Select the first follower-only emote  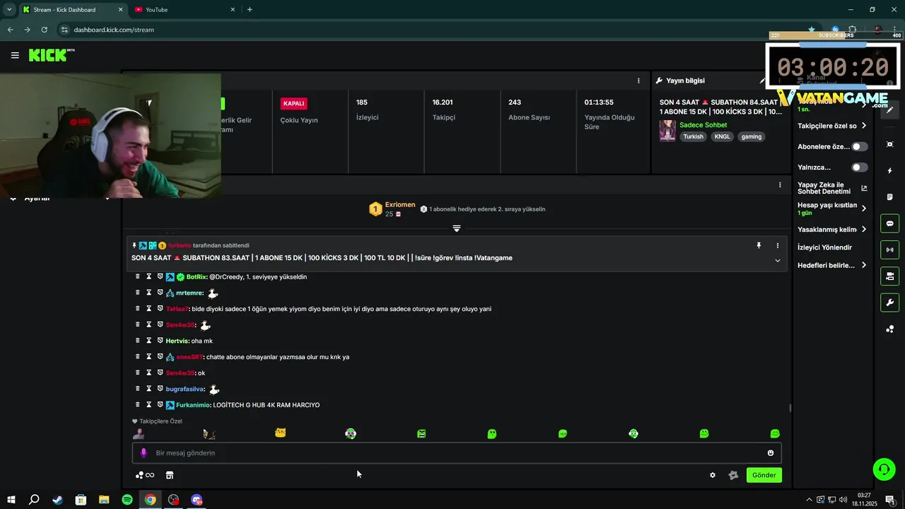pyautogui.click(x=139, y=433)
